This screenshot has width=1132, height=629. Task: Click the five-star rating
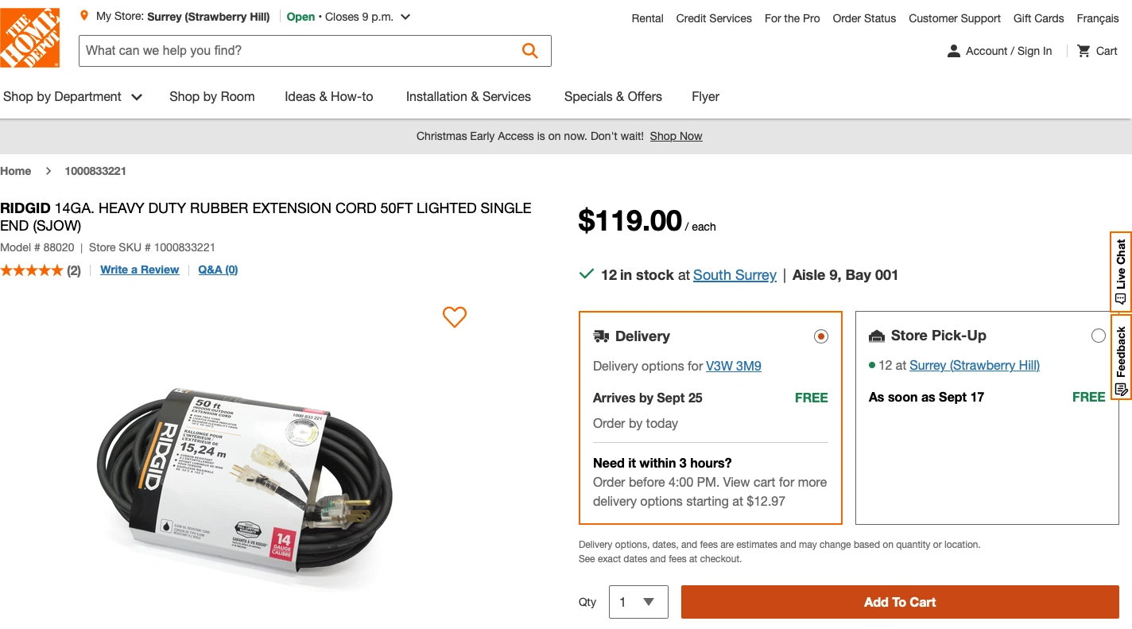click(32, 270)
